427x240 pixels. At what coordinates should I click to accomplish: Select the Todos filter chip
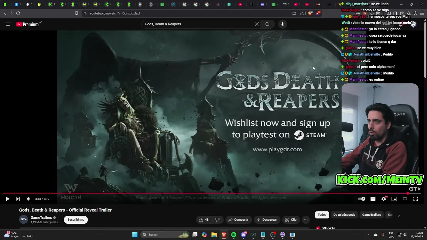(322, 215)
